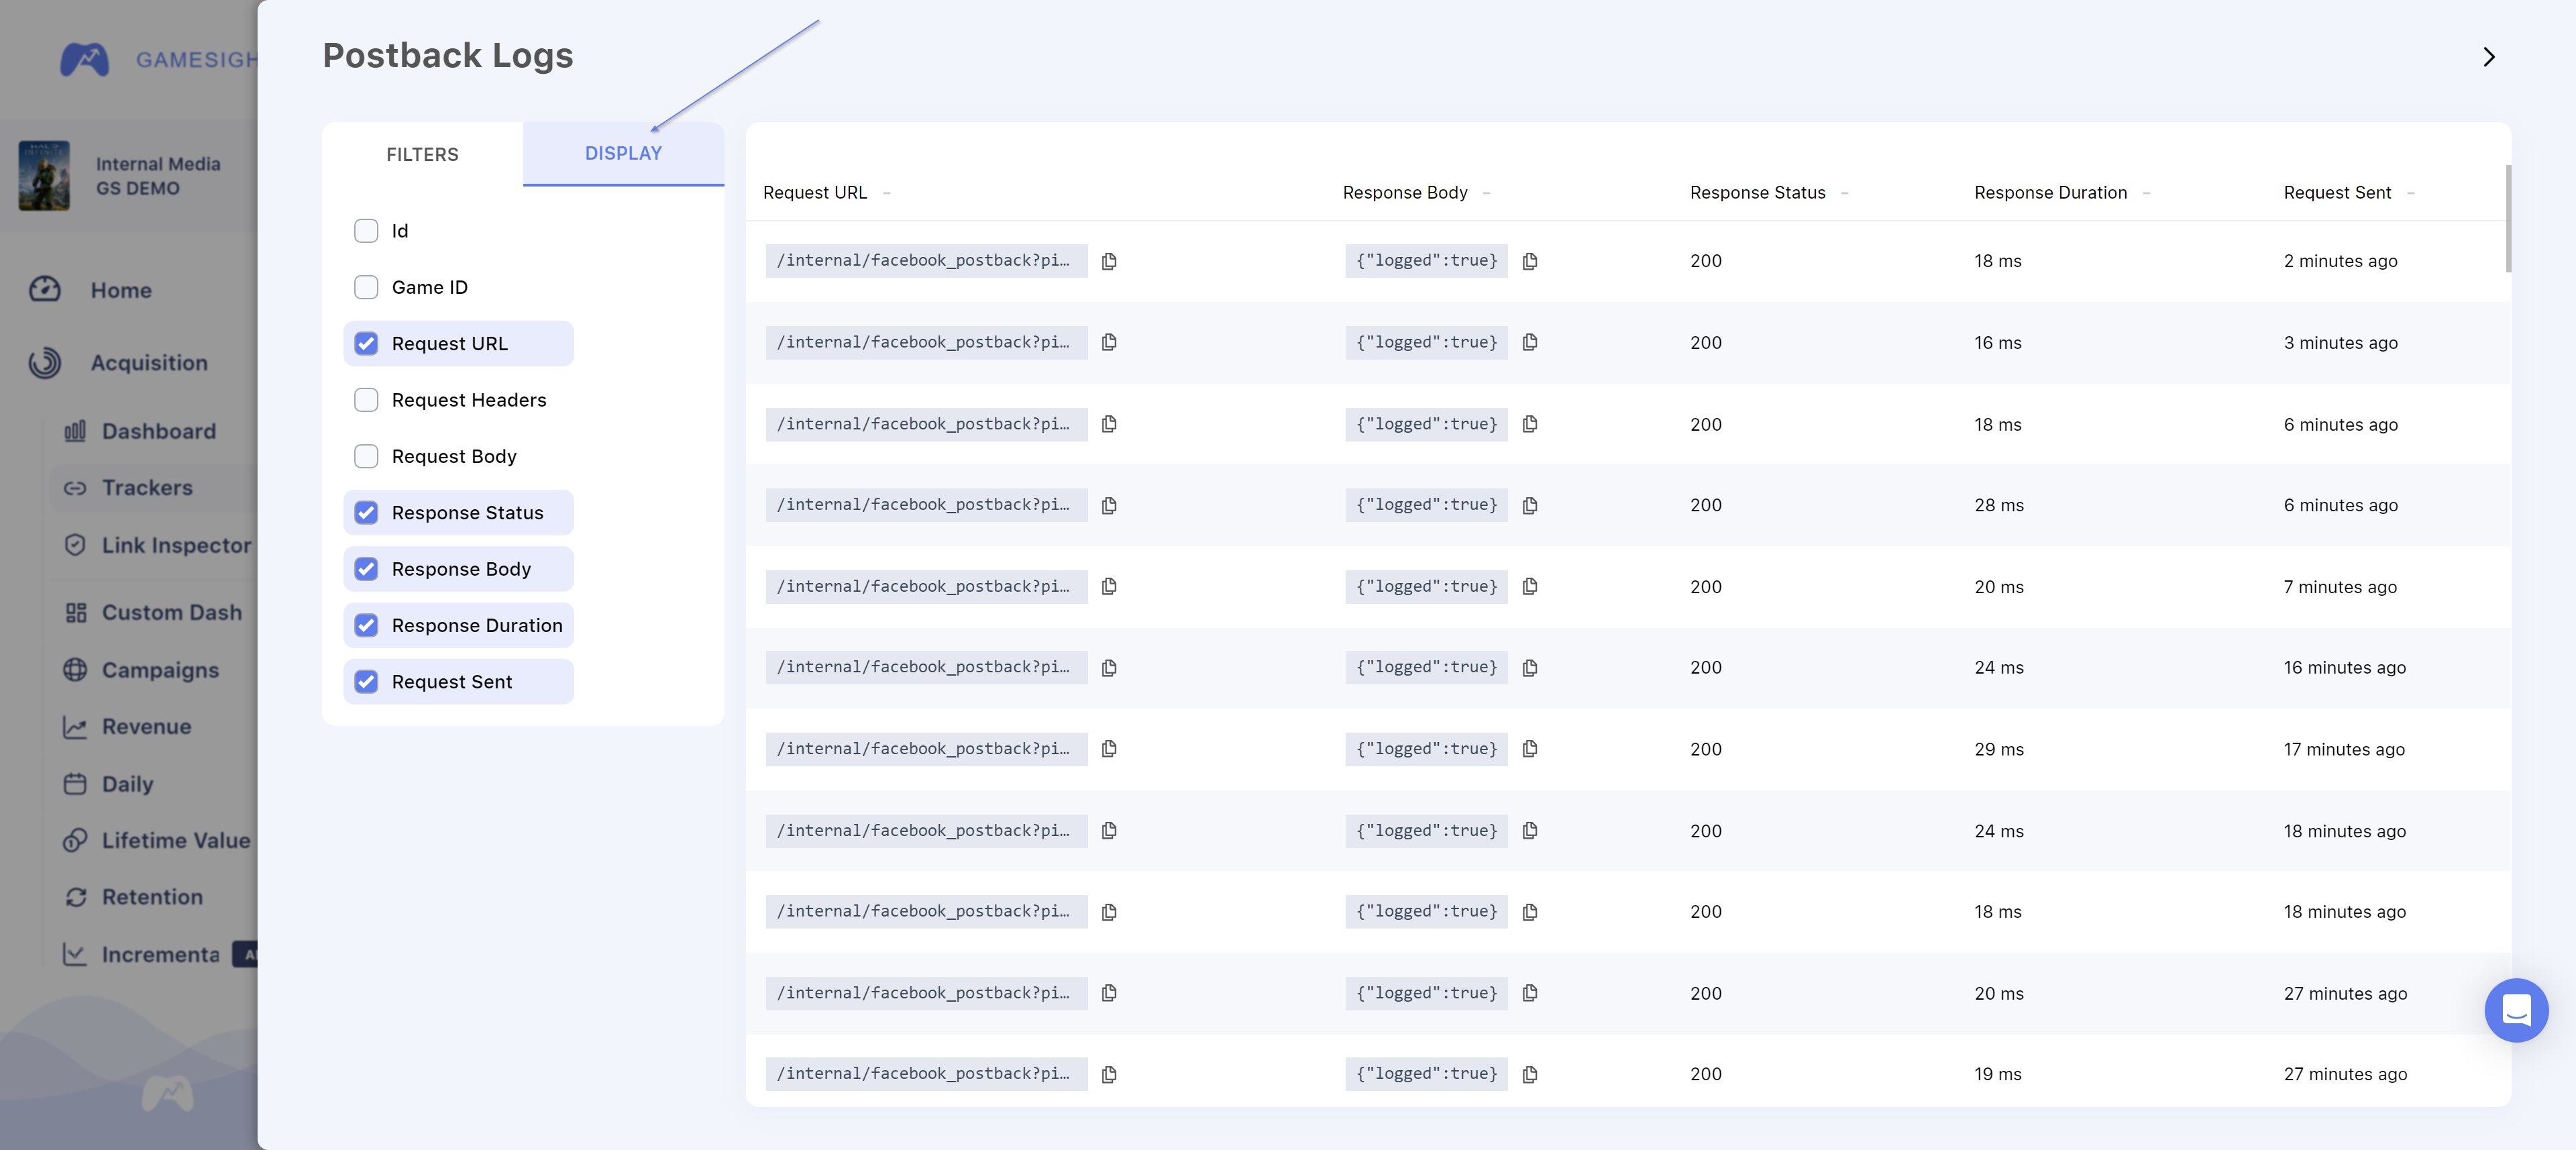Sort by Request Sent column indicator
The height and width of the screenshot is (1150, 2576).
pyautogui.click(x=2410, y=193)
